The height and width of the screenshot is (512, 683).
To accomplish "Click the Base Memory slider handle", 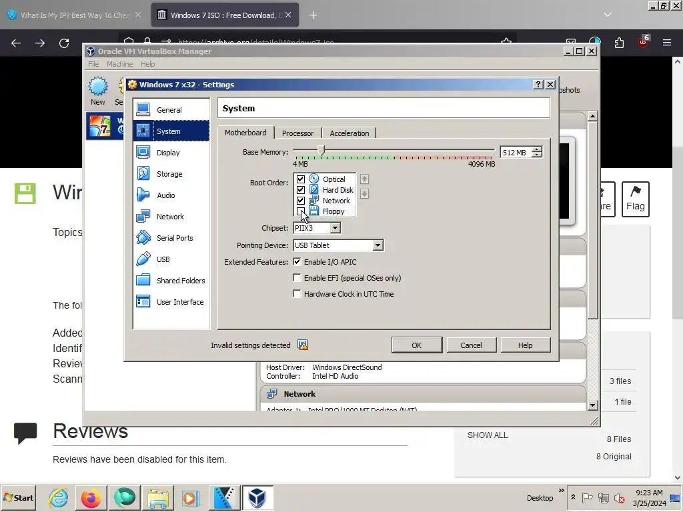I will 321,150.
